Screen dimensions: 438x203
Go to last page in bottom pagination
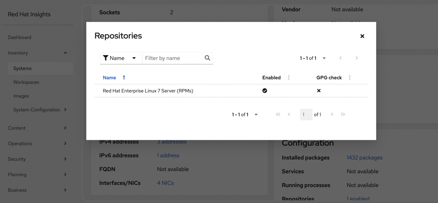click(343, 114)
